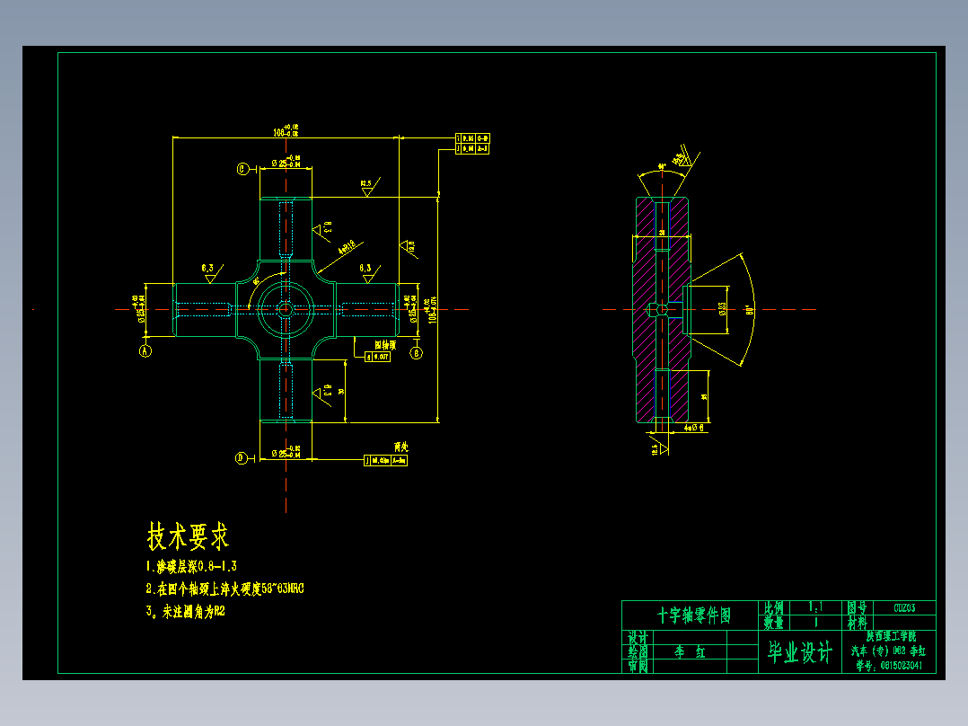Screen dimensions: 968x726
Task: Click the 四轴颈 annotation label
Action: pos(385,345)
